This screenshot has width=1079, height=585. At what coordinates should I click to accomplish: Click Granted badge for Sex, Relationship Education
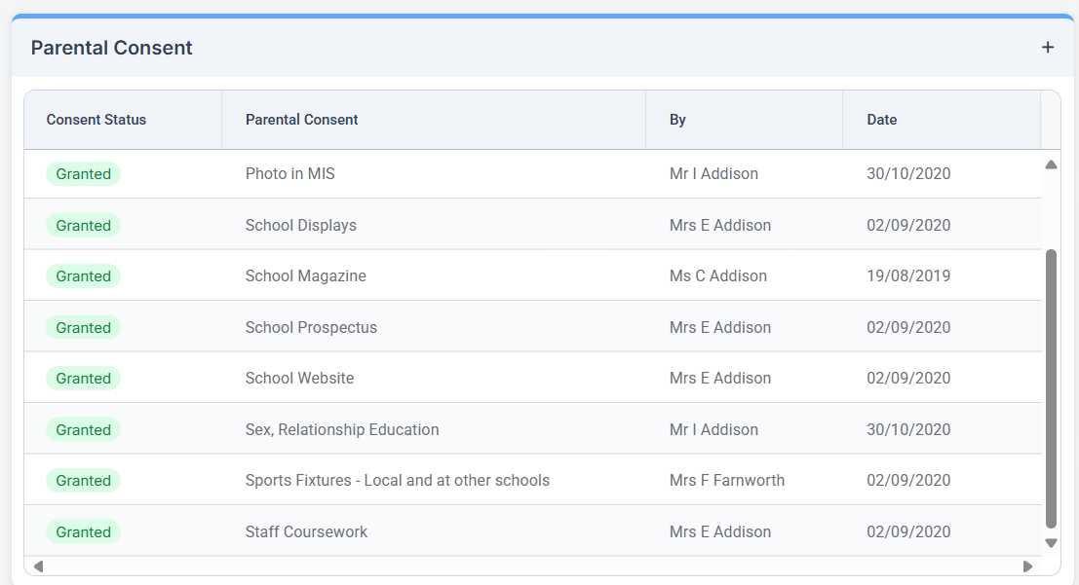[83, 430]
